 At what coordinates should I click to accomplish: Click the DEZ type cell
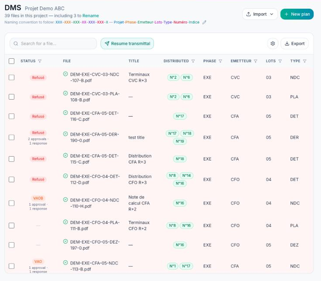(x=294, y=245)
